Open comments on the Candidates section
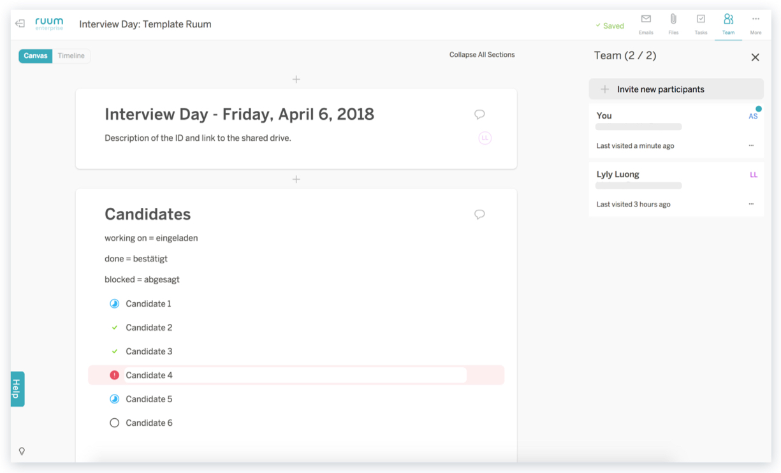This screenshot has width=781, height=473. coord(479,214)
